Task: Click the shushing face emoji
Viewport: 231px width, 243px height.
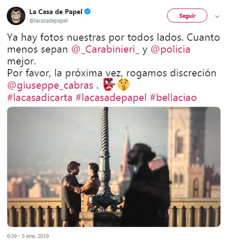Action: 124,84
